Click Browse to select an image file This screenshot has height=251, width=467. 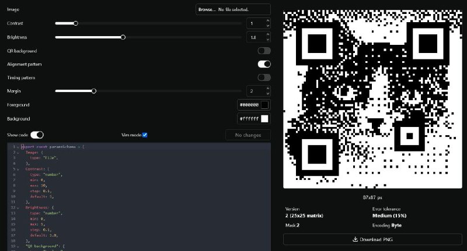[207, 10]
